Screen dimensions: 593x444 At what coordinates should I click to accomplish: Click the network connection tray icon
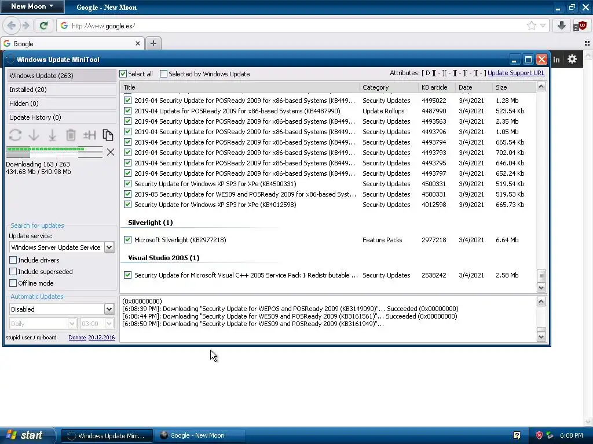(550, 435)
